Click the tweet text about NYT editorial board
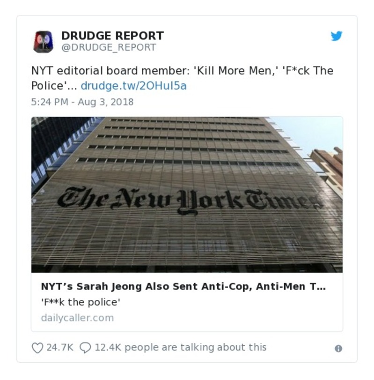 pos(182,78)
